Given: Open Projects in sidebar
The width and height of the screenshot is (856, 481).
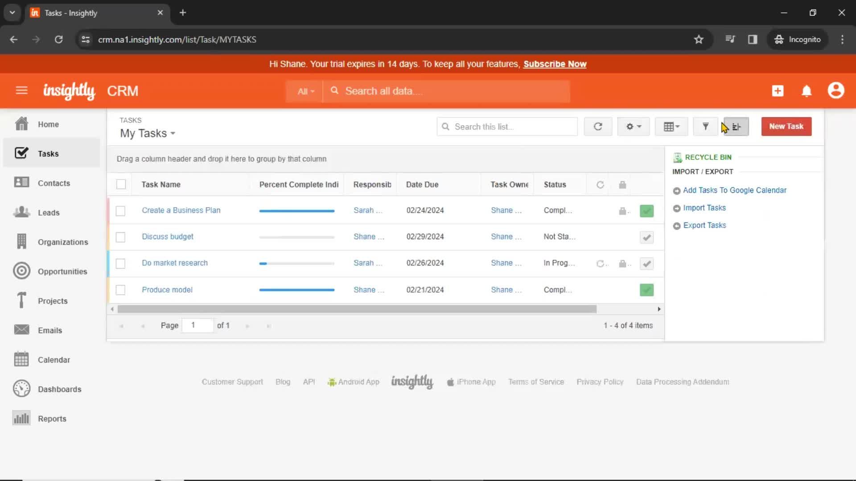Looking at the screenshot, I should [x=52, y=300].
